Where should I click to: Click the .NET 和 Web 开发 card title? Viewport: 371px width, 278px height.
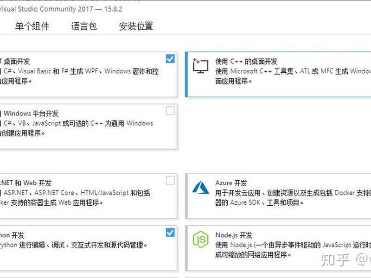26,183
